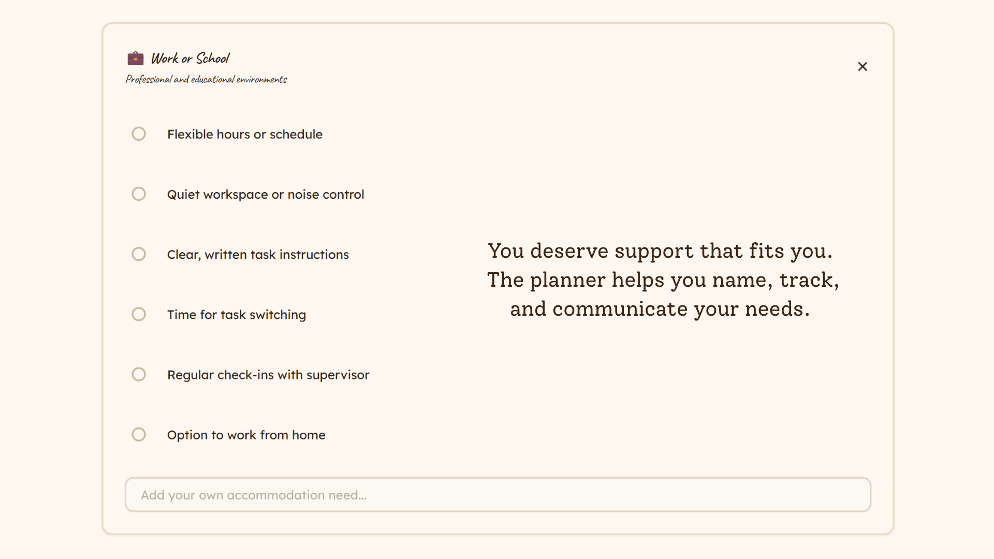The image size is (994, 559).
Task: Toggle the Quiet workspace or noise control circle
Action: click(x=139, y=194)
